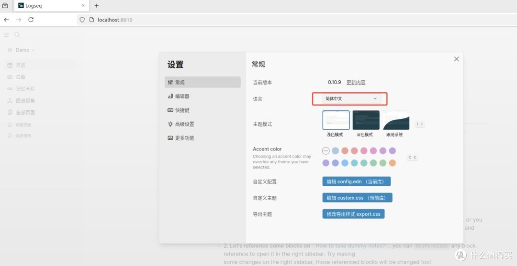This screenshot has width=517, height=266.
Task: Switch to the Logseq browser tab
Action: pos(52,6)
